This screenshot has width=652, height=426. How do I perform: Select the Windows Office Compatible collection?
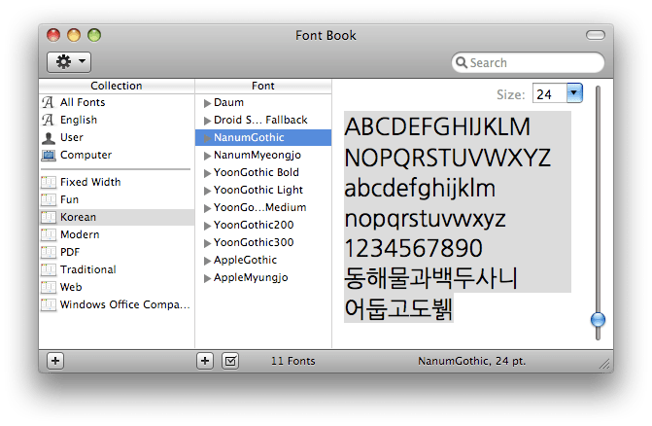pyautogui.click(x=123, y=304)
